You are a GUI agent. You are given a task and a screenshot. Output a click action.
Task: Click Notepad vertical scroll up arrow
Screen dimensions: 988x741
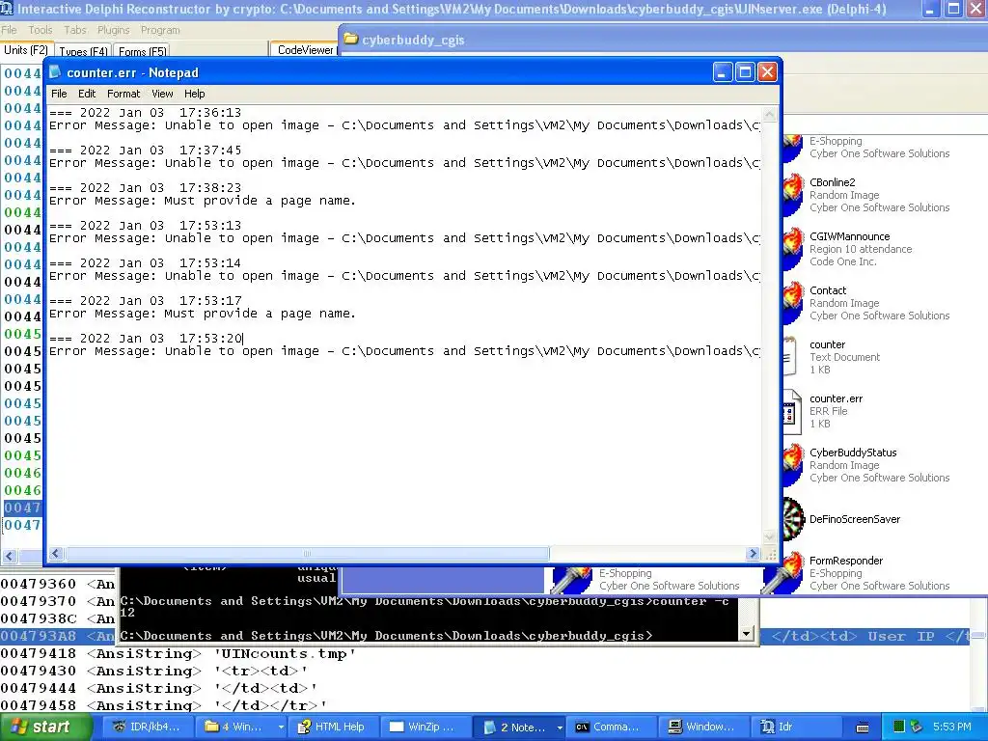point(769,115)
